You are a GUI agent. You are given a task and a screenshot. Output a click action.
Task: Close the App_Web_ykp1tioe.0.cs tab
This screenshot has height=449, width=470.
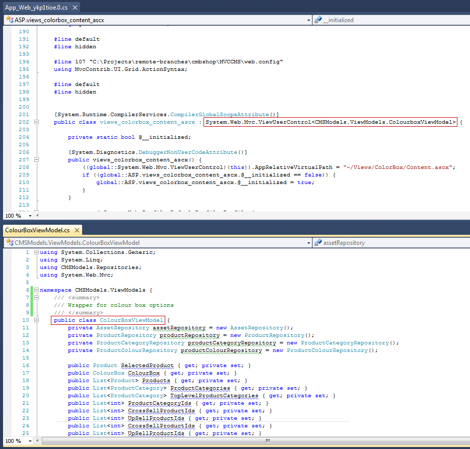click(x=75, y=8)
